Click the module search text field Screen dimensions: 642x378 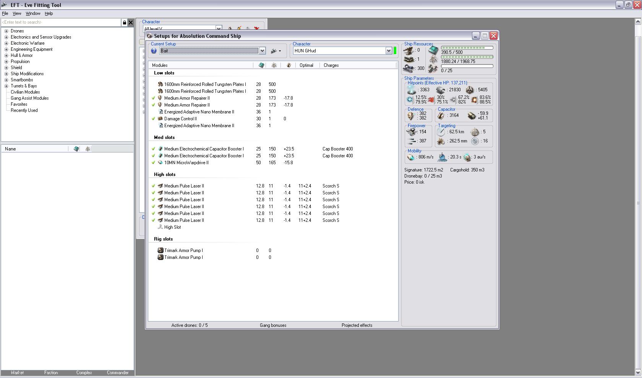(x=61, y=23)
